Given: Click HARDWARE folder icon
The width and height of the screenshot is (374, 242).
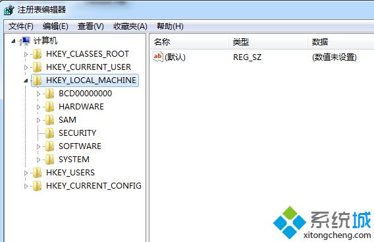Looking at the screenshot, I should click(49, 107).
